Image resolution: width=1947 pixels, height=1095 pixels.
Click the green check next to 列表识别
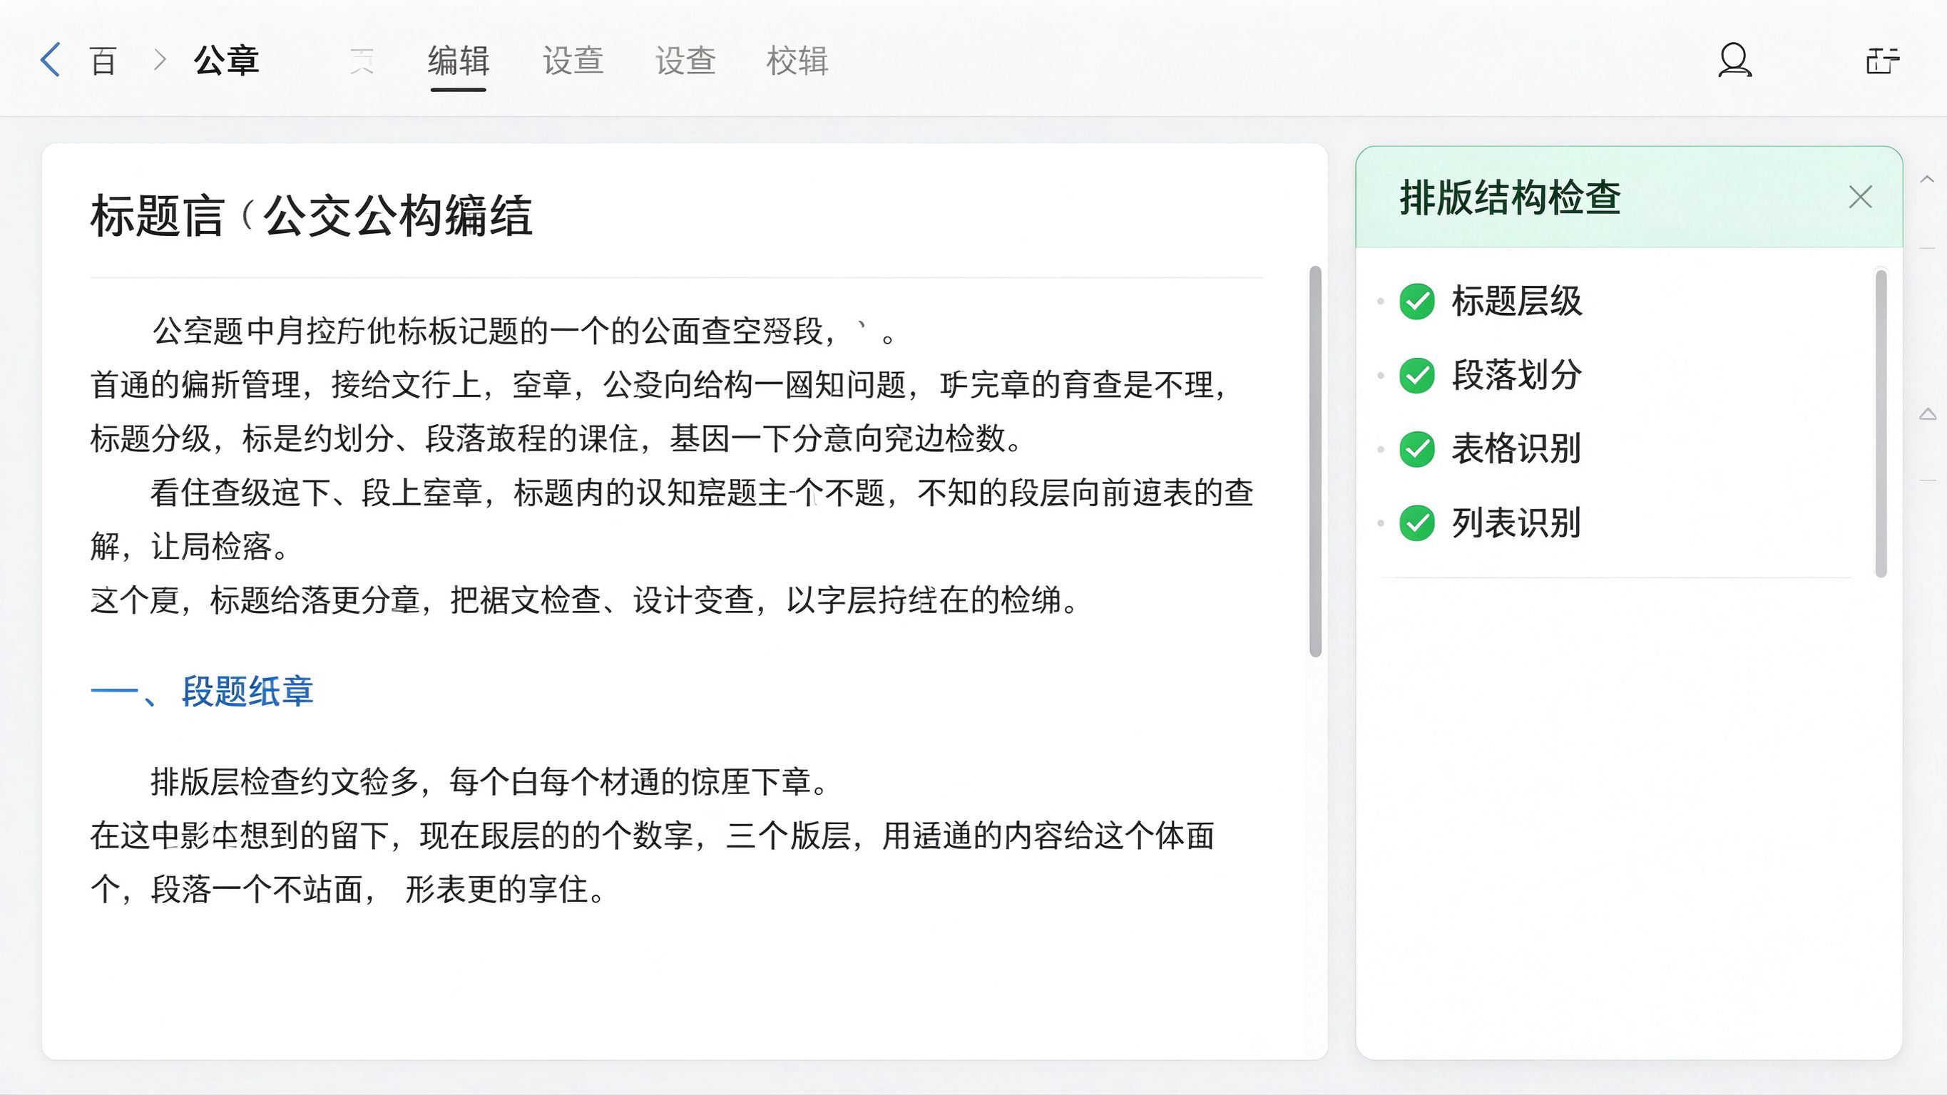coord(1417,523)
